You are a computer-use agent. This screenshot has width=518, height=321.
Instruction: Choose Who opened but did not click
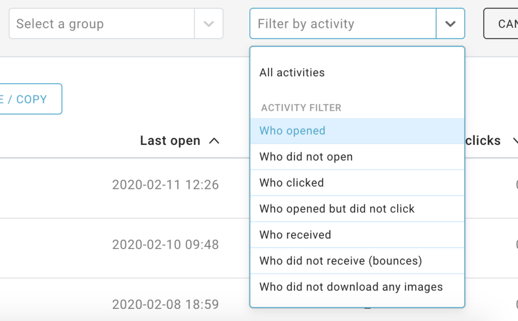[x=336, y=209]
